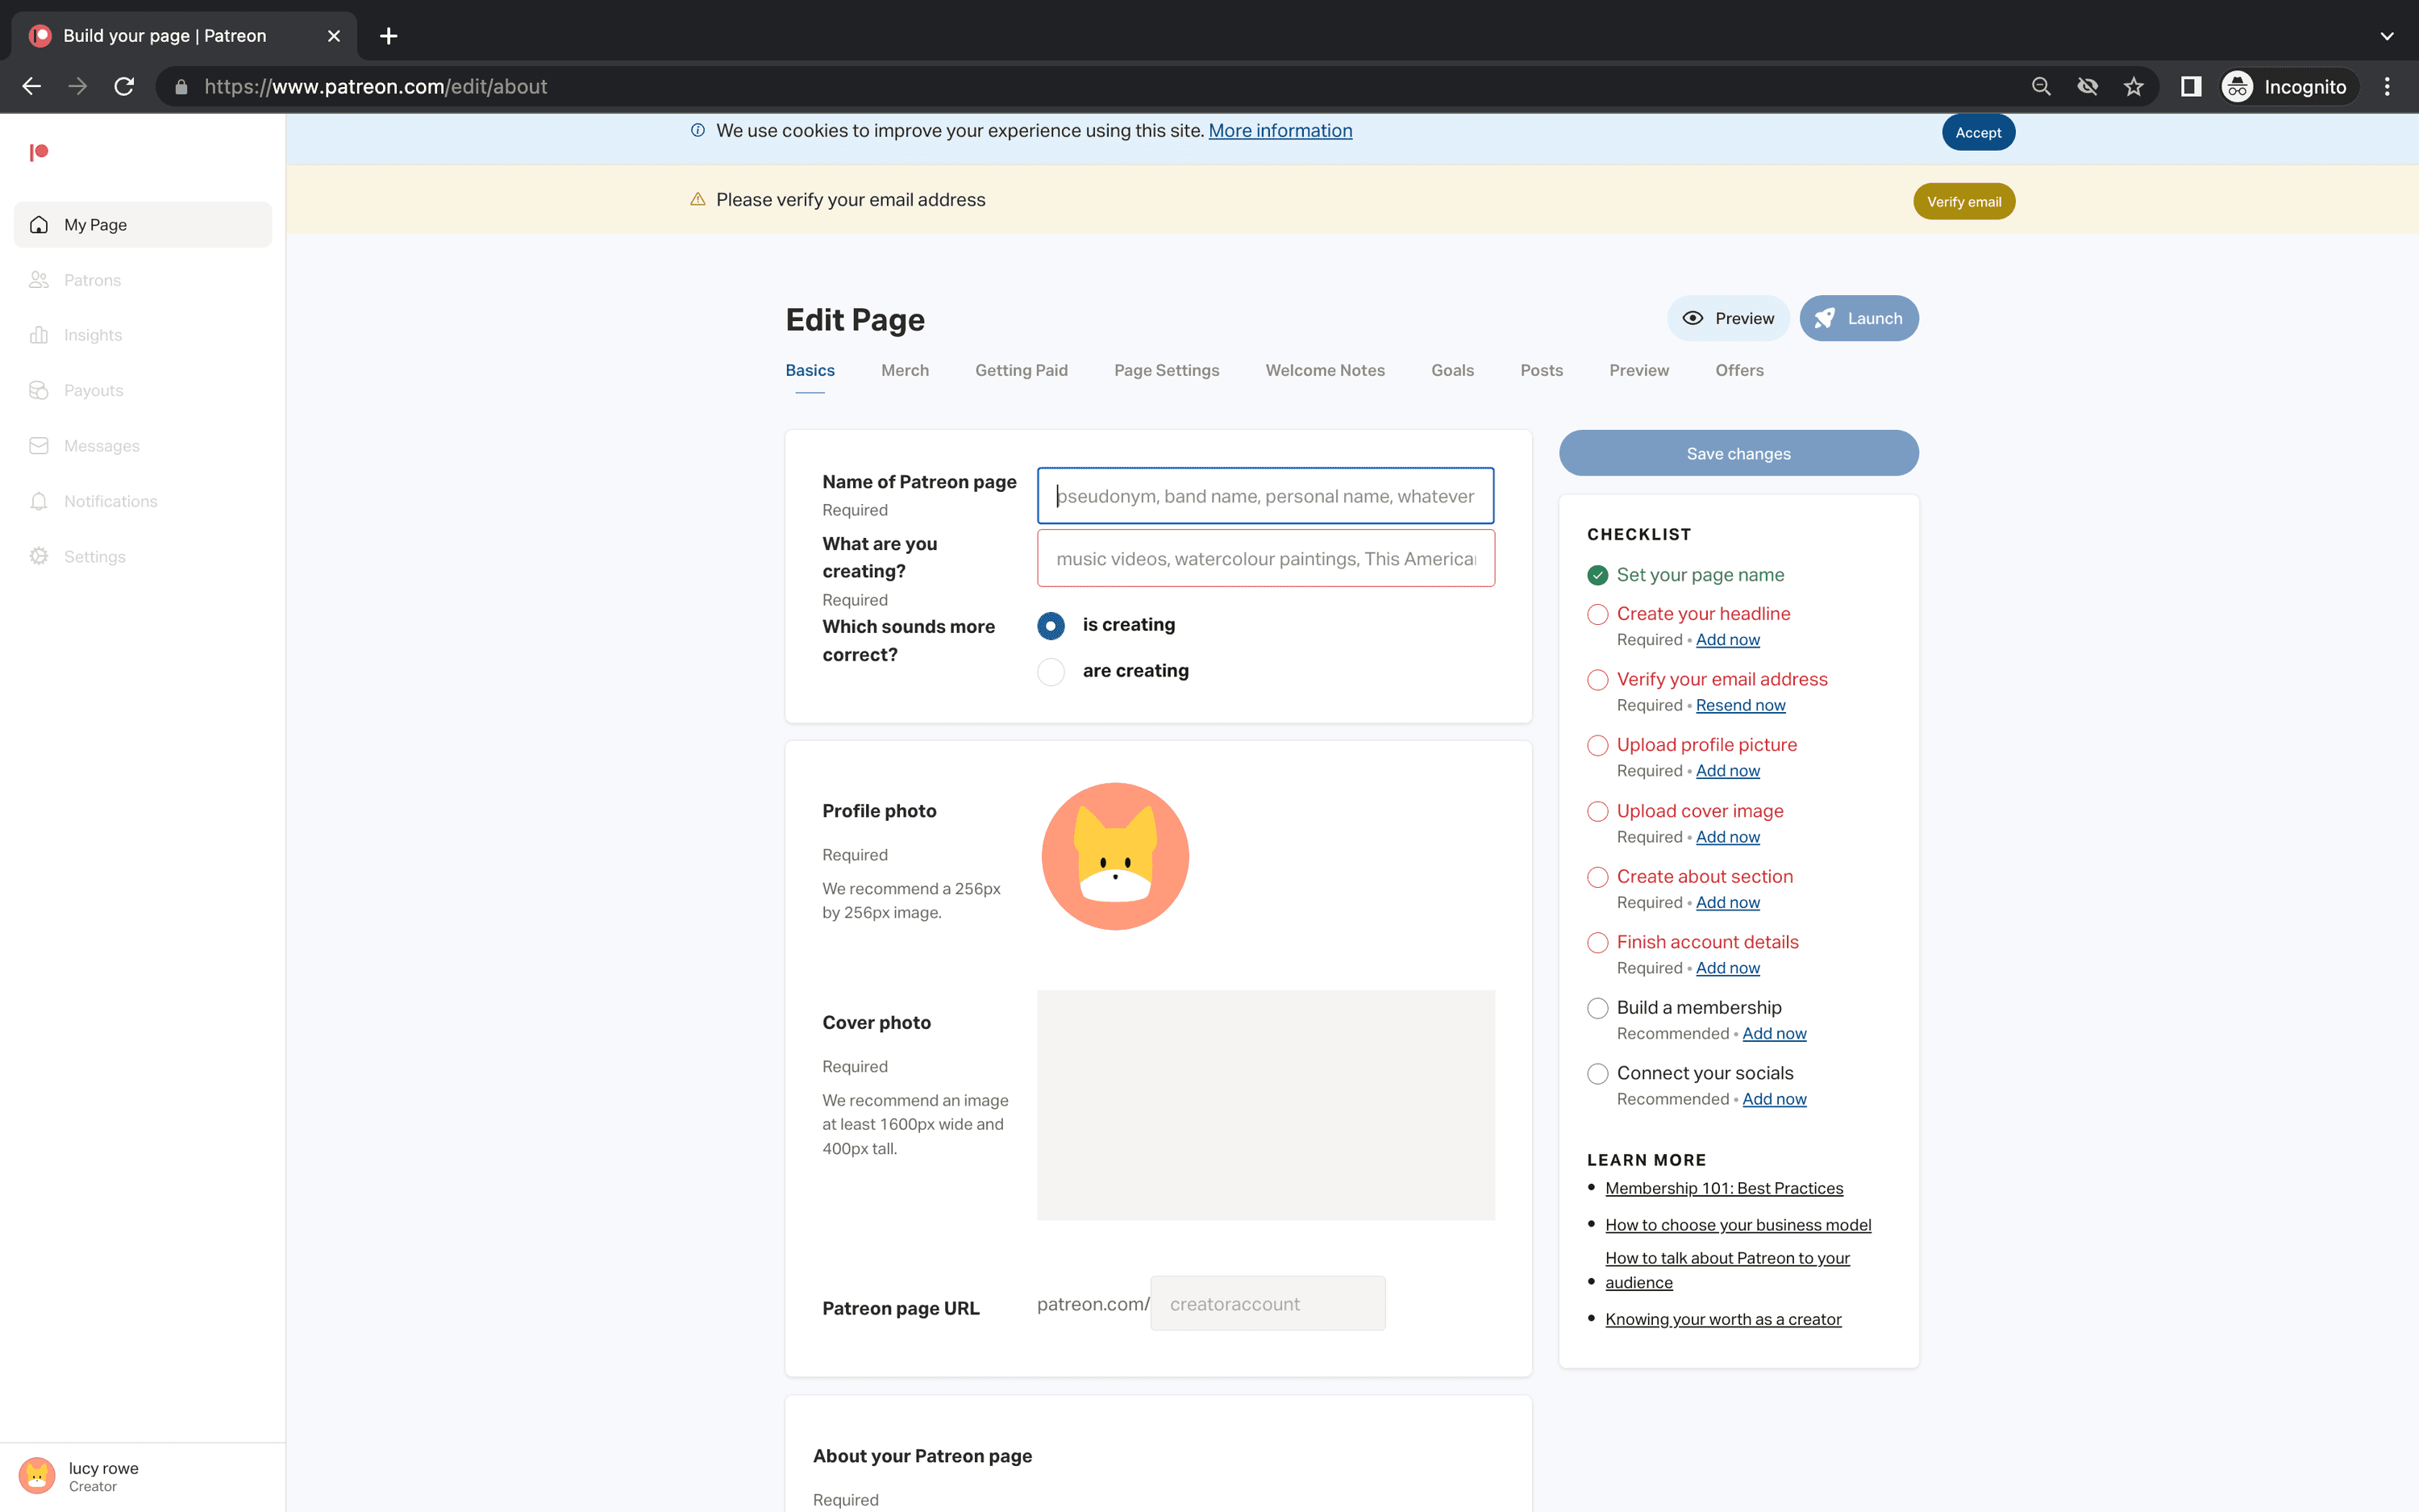Bookmark the page with the star icon
This screenshot has width=2419, height=1512.
pyautogui.click(x=2134, y=86)
